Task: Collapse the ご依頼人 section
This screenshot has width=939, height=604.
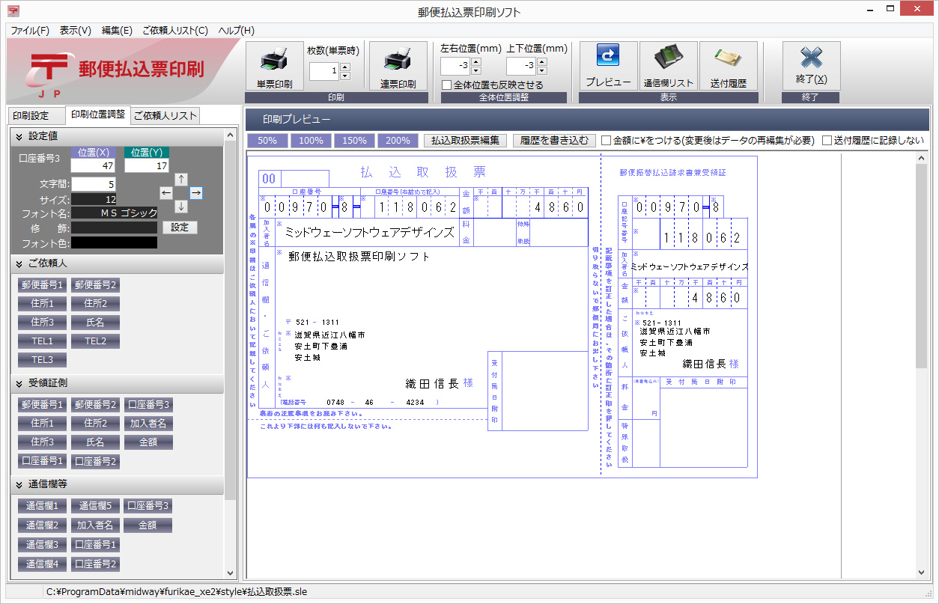Action: (x=18, y=264)
